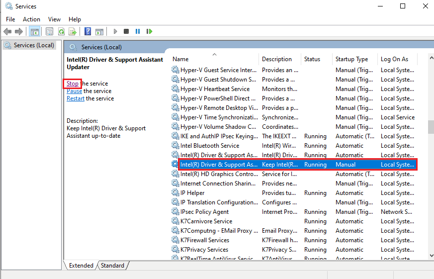Select Hyper-V PowerShell Direct service name

218,98
